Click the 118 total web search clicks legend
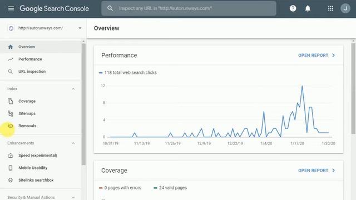The width and height of the screenshot is (356, 200). [128, 73]
